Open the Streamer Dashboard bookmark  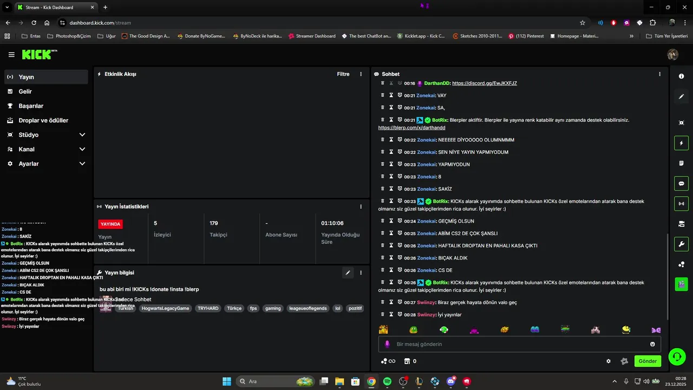click(x=312, y=36)
